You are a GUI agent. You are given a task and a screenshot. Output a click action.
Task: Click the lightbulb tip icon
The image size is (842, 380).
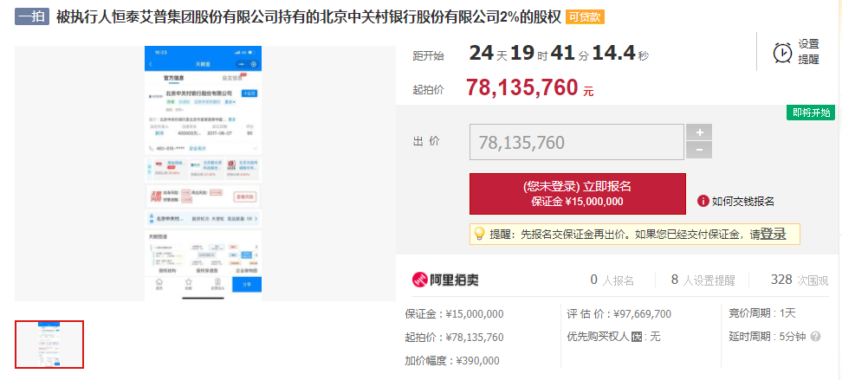coord(479,234)
